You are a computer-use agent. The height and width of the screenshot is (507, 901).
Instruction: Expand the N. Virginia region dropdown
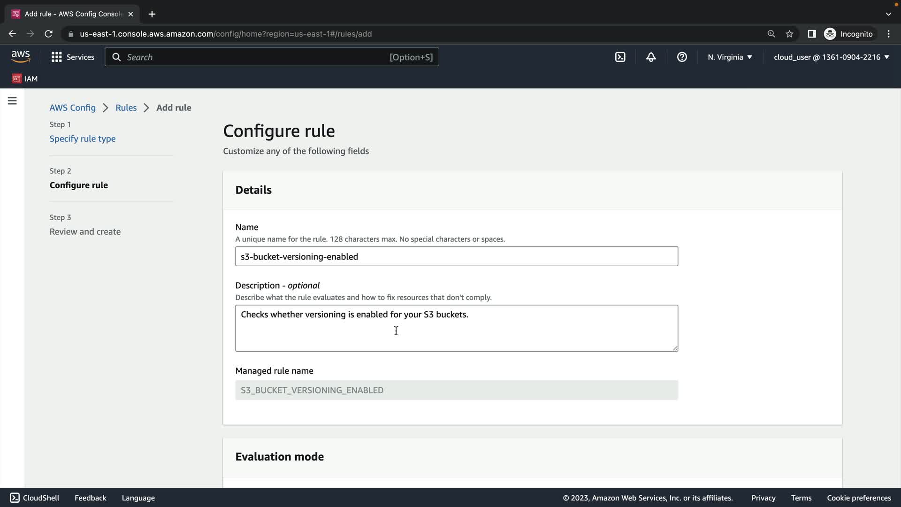pyautogui.click(x=730, y=57)
